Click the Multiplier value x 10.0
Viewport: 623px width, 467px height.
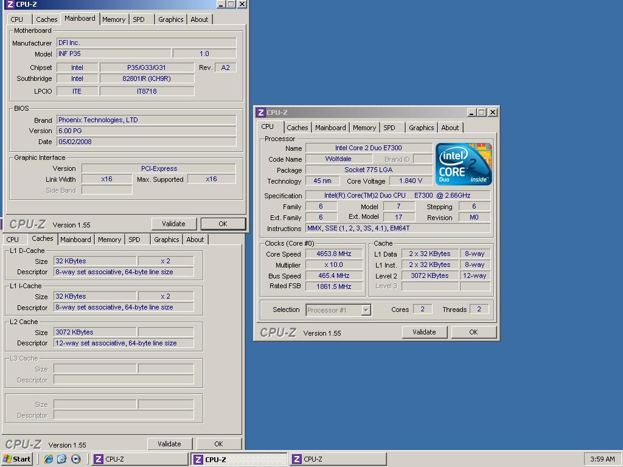coord(334,265)
